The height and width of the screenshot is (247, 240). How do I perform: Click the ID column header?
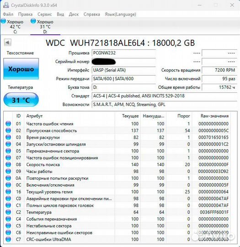(x=18, y=116)
